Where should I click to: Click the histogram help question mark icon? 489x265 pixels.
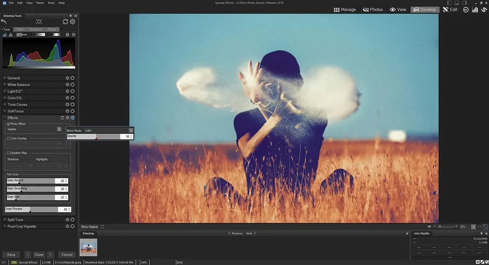click(x=67, y=34)
